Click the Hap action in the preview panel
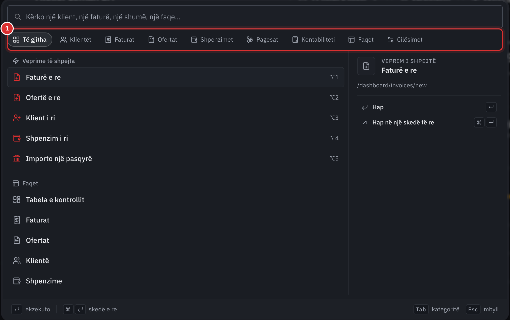The height and width of the screenshot is (320, 510). point(429,107)
